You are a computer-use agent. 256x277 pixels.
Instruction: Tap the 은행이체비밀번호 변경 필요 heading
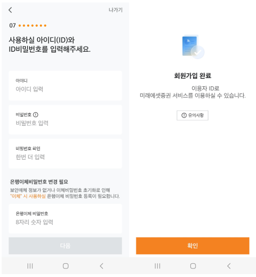point(39,182)
